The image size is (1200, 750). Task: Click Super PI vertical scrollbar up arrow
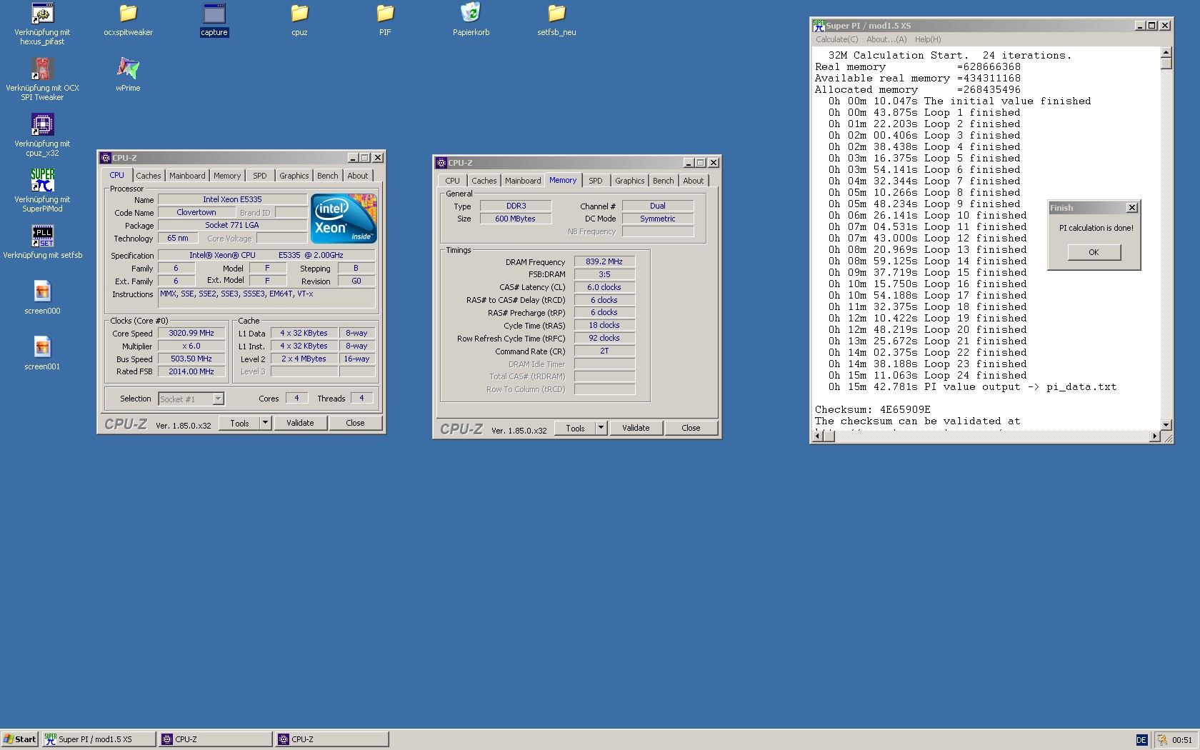tap(1166, 52)
